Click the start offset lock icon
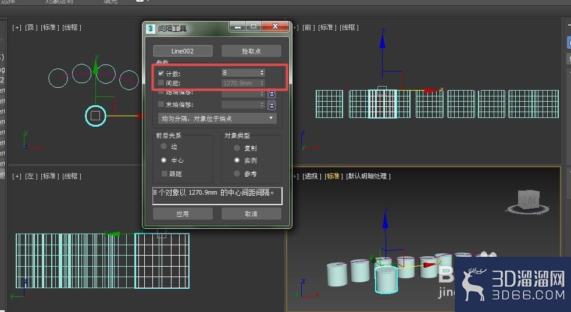This screenshot has width=571, height=312. [272, 94]
